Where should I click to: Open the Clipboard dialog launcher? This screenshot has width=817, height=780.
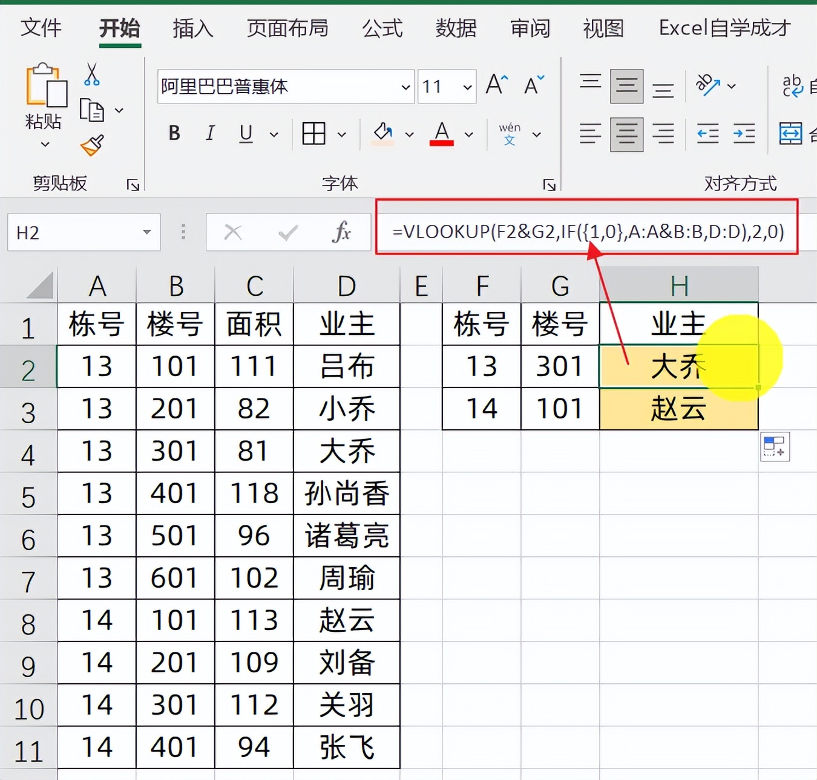tap(133, 184)
